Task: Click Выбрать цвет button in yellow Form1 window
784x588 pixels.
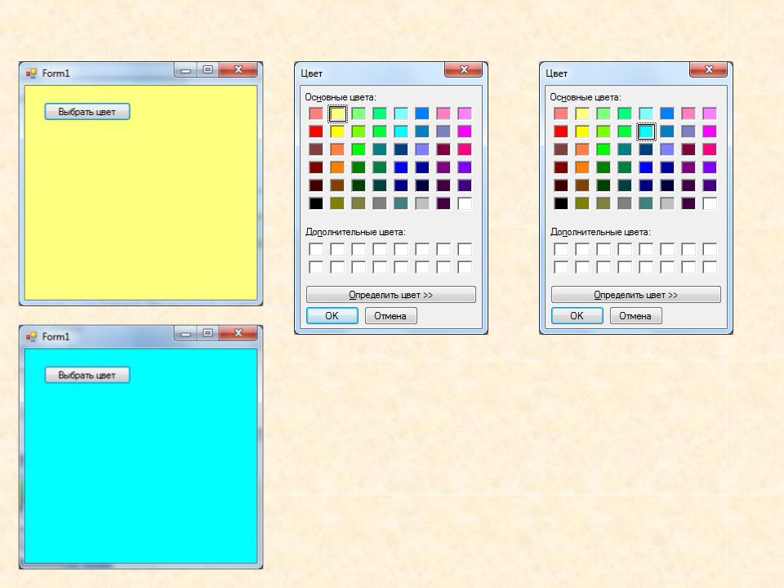Action: coord(87,112)
